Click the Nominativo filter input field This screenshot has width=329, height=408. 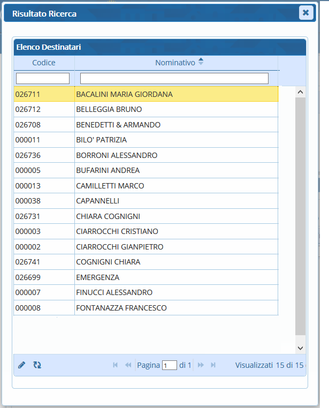(174, 79)
